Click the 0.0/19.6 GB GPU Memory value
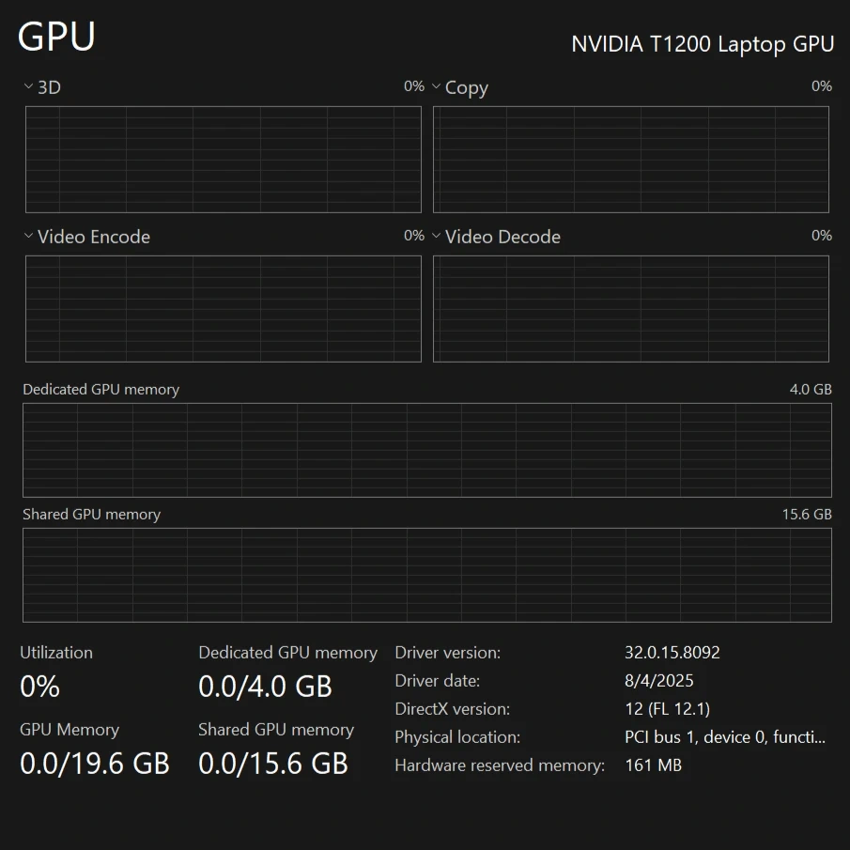Image resolution: width=850 pixels, height=850 pixels. pos(94,763)
